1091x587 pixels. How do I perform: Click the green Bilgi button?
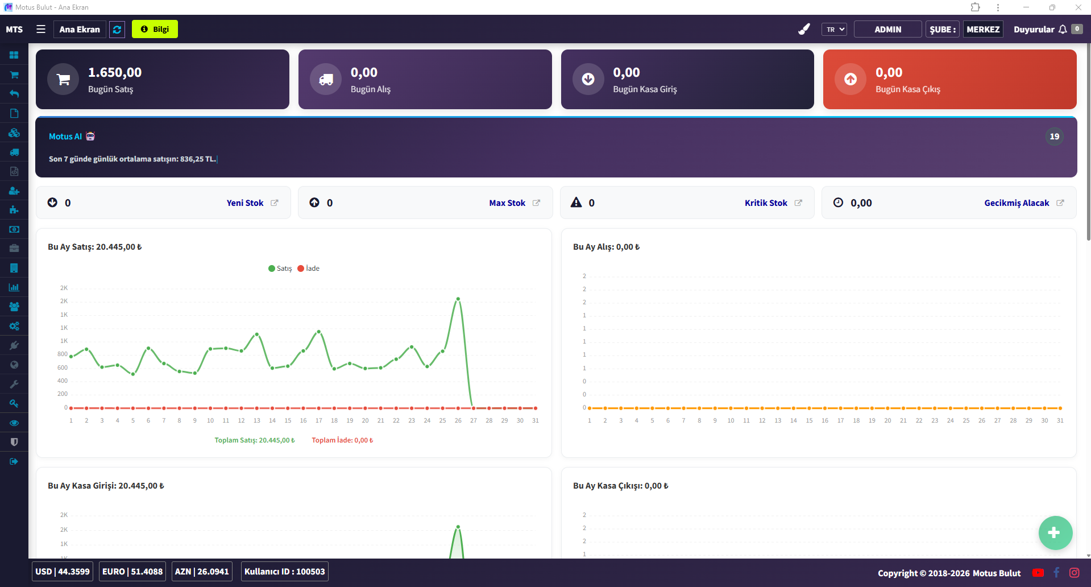155,30
